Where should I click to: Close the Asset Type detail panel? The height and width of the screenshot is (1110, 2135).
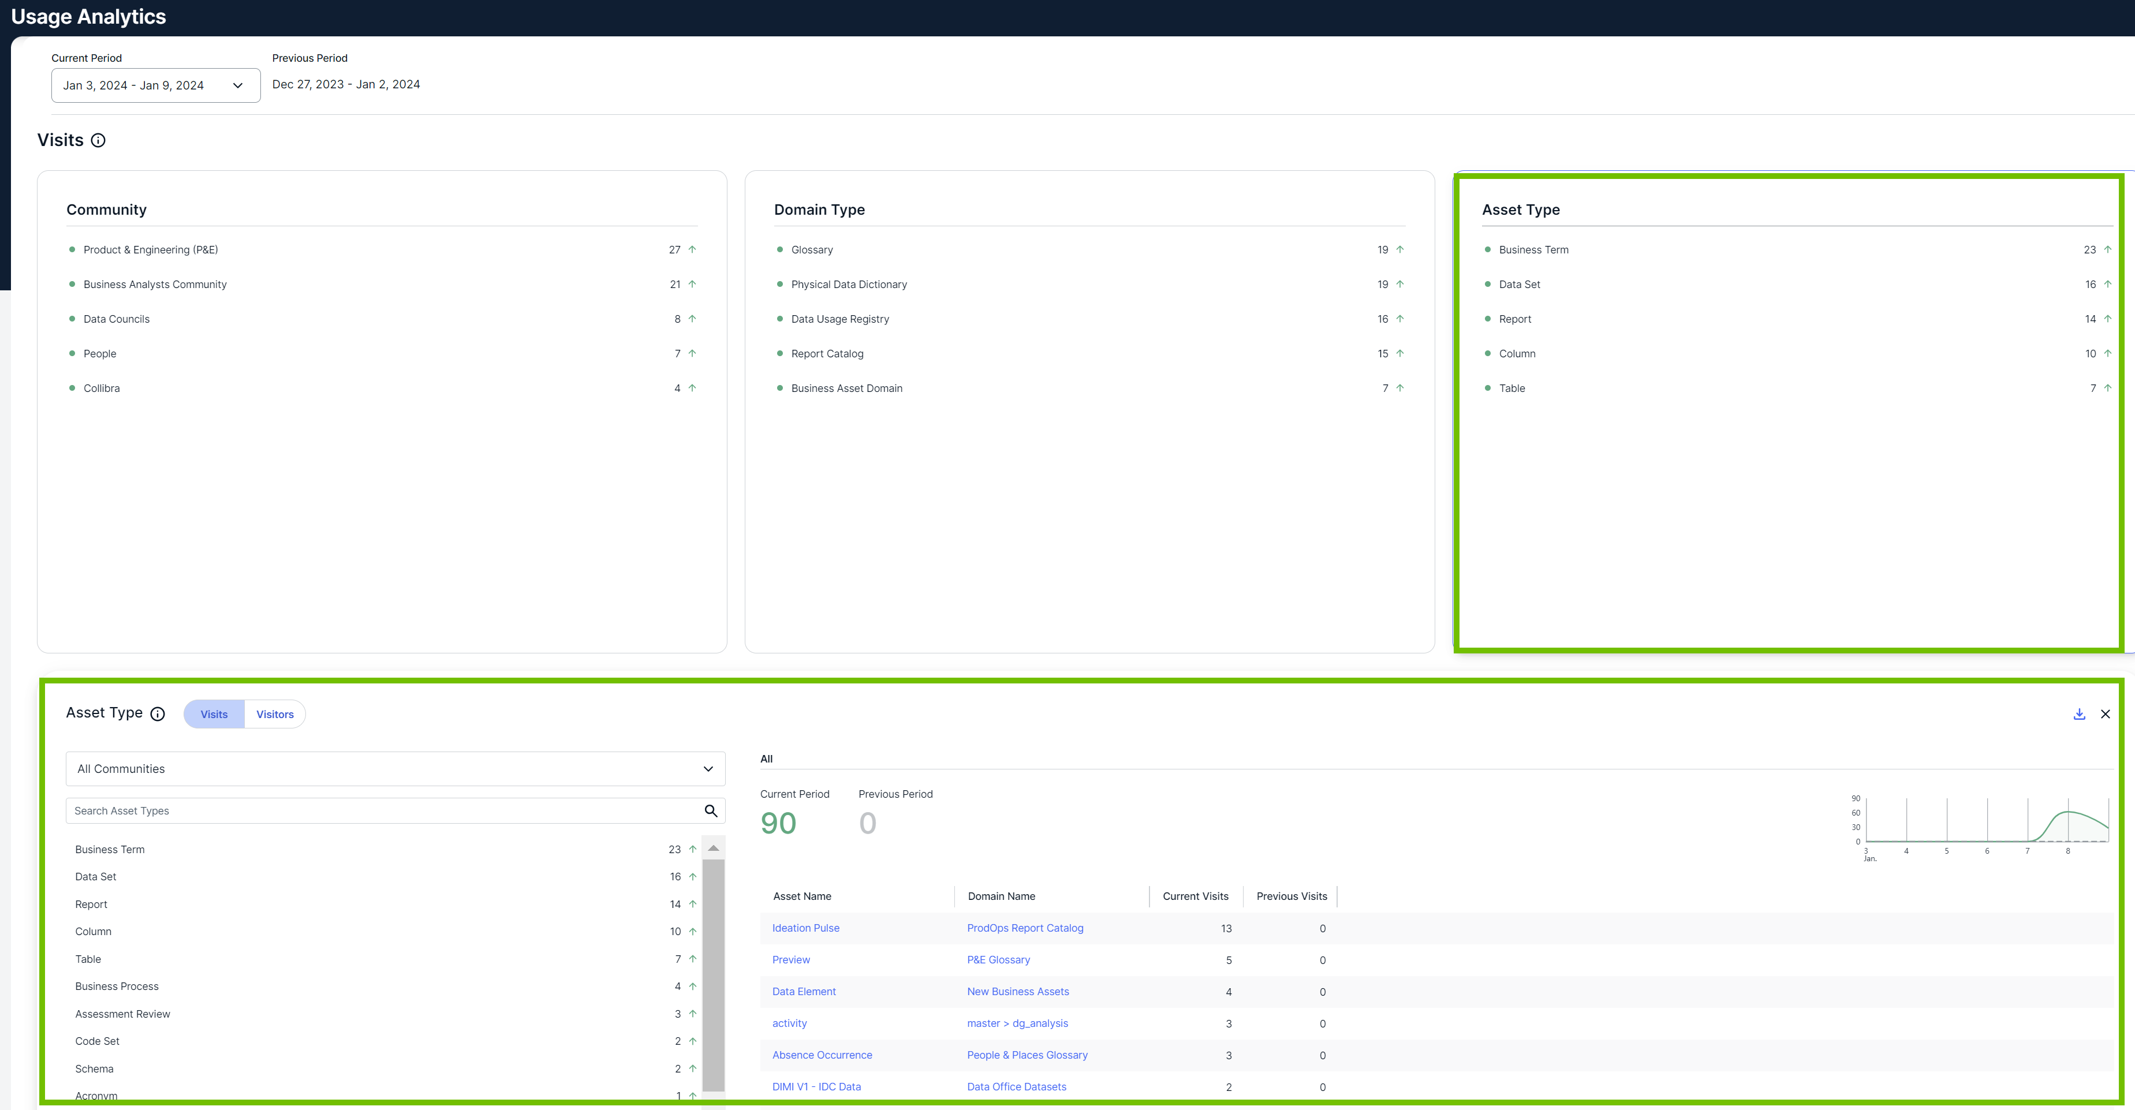click(x=2105, y=714)
